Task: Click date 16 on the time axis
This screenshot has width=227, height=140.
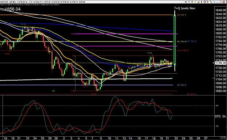Action: (x=139, y=138)
